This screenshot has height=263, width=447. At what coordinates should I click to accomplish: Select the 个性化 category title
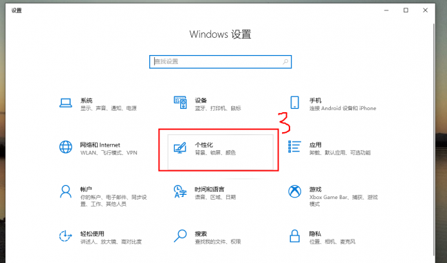pyautogui.click(x=204, y=145)
